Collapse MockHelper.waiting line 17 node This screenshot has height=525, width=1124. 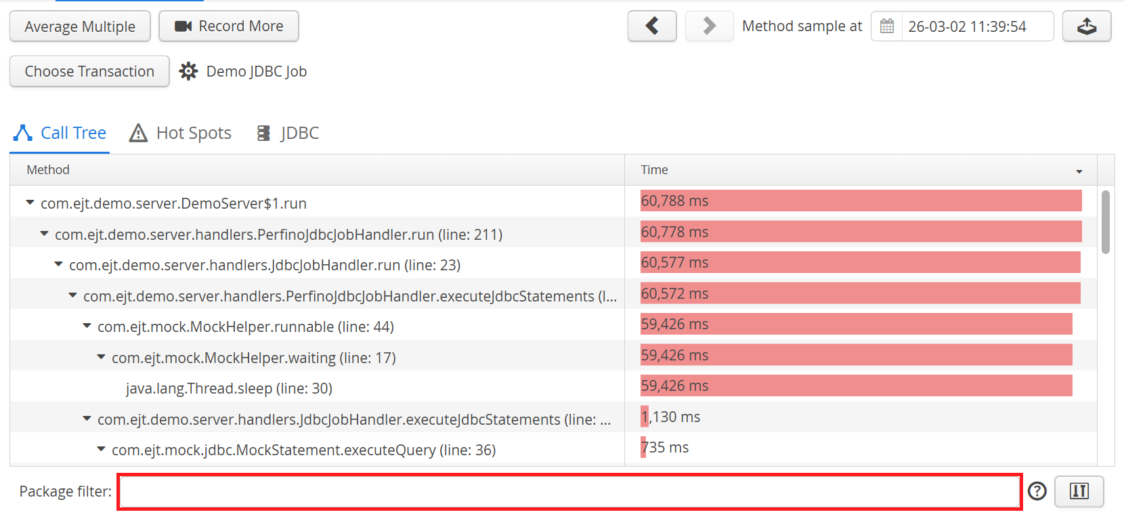pos(101,357)
